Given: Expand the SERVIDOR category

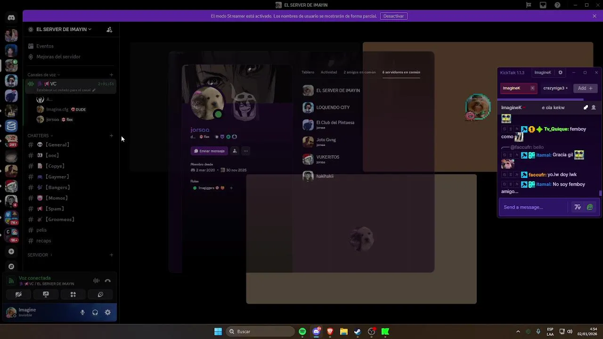Looking at the screenshot, I should coord(40,255).
